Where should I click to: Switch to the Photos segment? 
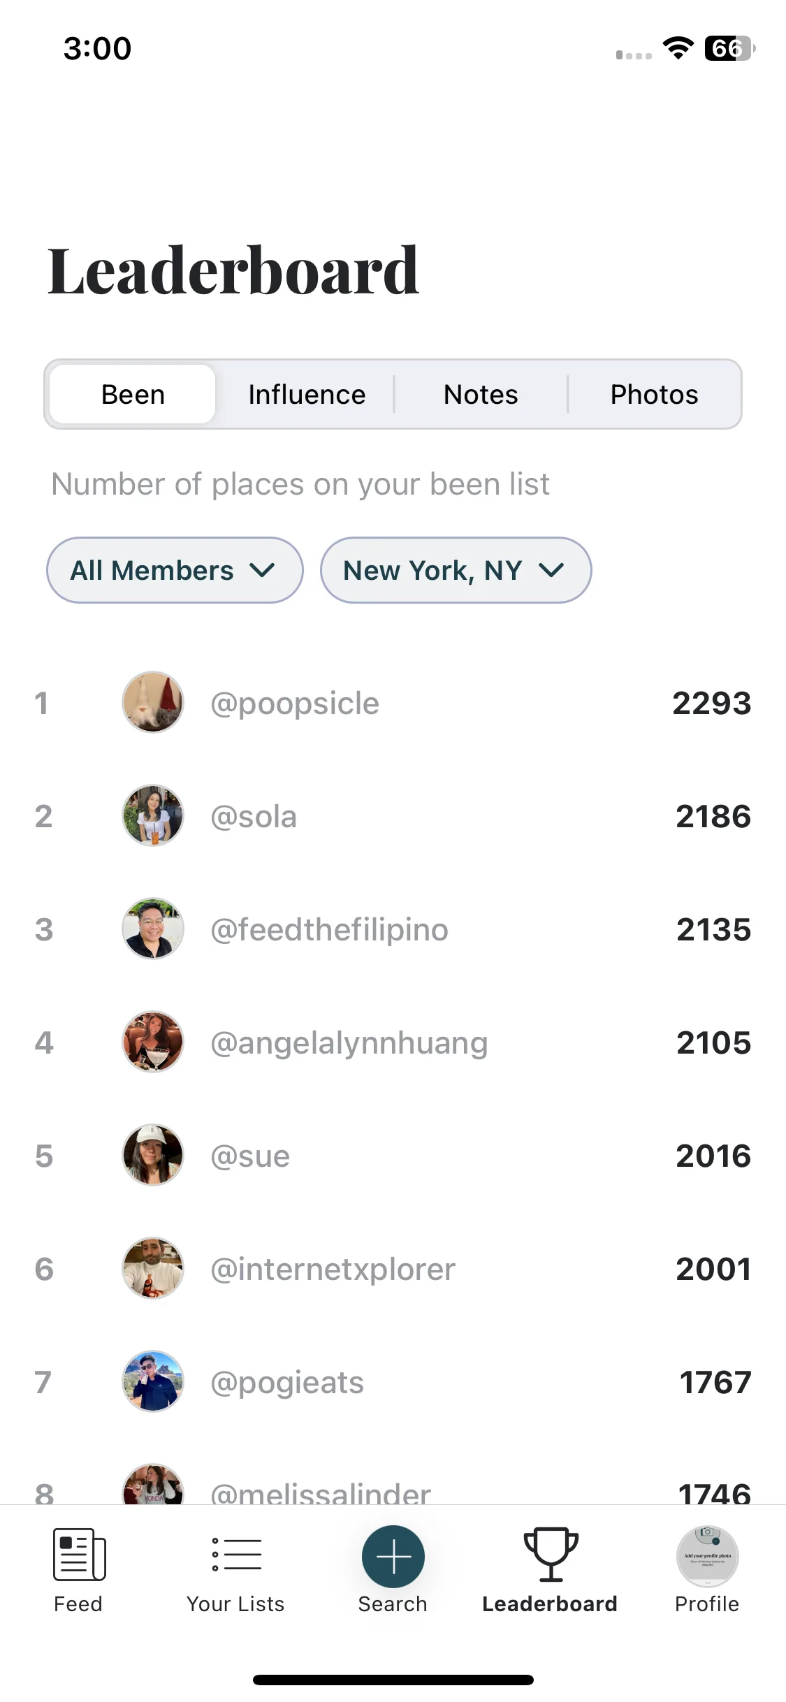654,394
